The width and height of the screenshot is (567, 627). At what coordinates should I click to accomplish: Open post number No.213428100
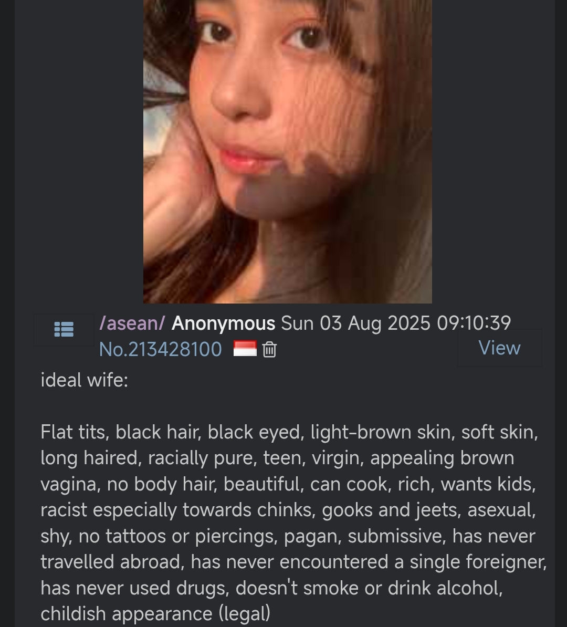click(160, 349)
